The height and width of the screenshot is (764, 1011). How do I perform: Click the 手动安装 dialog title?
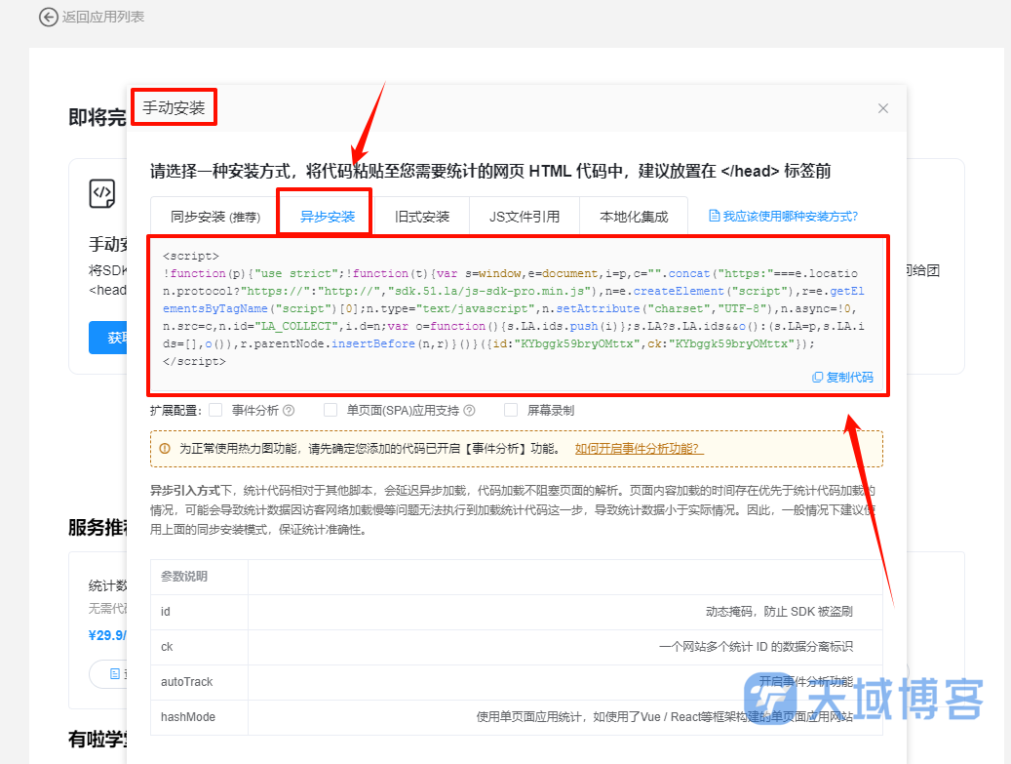174,107
